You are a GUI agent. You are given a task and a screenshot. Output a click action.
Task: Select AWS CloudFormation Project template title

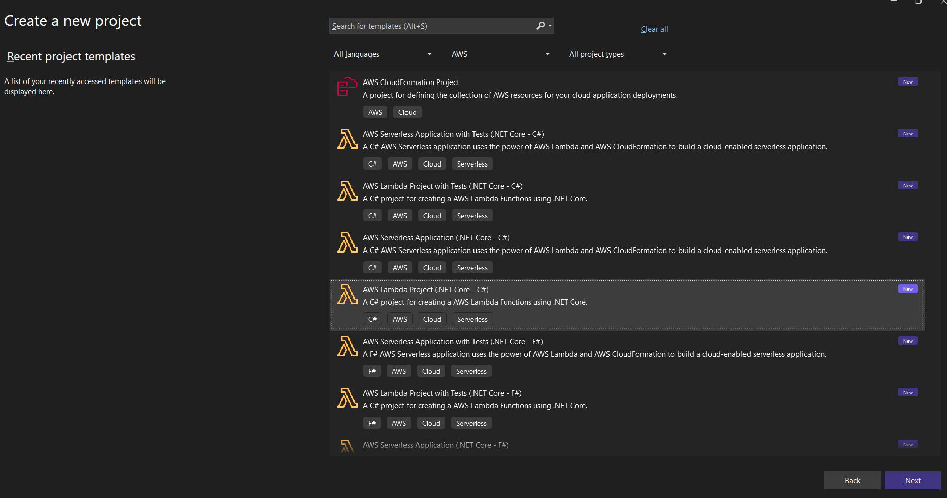click(411, 82)
